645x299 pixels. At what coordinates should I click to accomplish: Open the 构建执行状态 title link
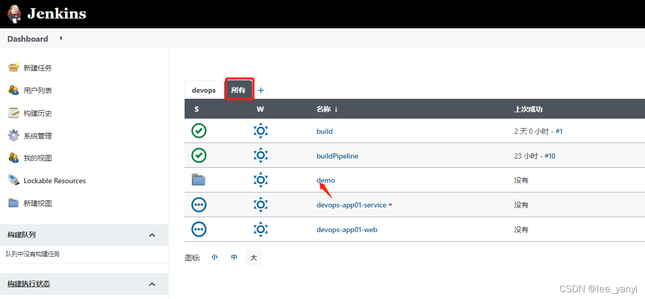pos(28,284)
